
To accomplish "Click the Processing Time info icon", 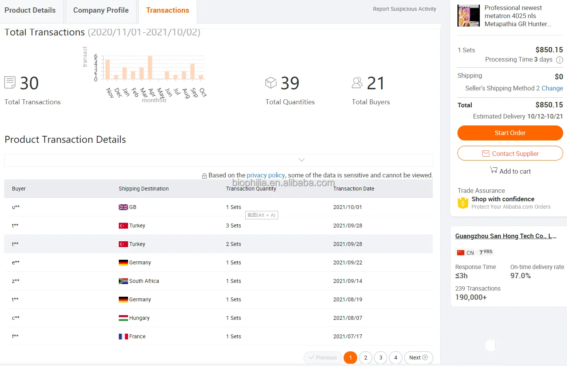I will pyautogui.click(x=560, y=60).
